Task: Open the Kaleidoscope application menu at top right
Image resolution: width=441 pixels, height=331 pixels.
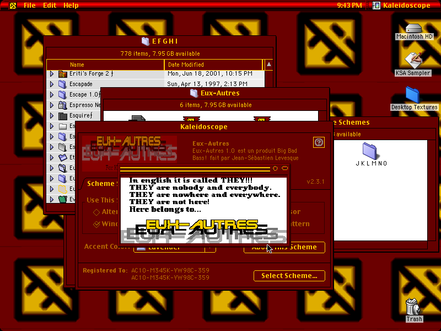Action: tap(402, 6)
